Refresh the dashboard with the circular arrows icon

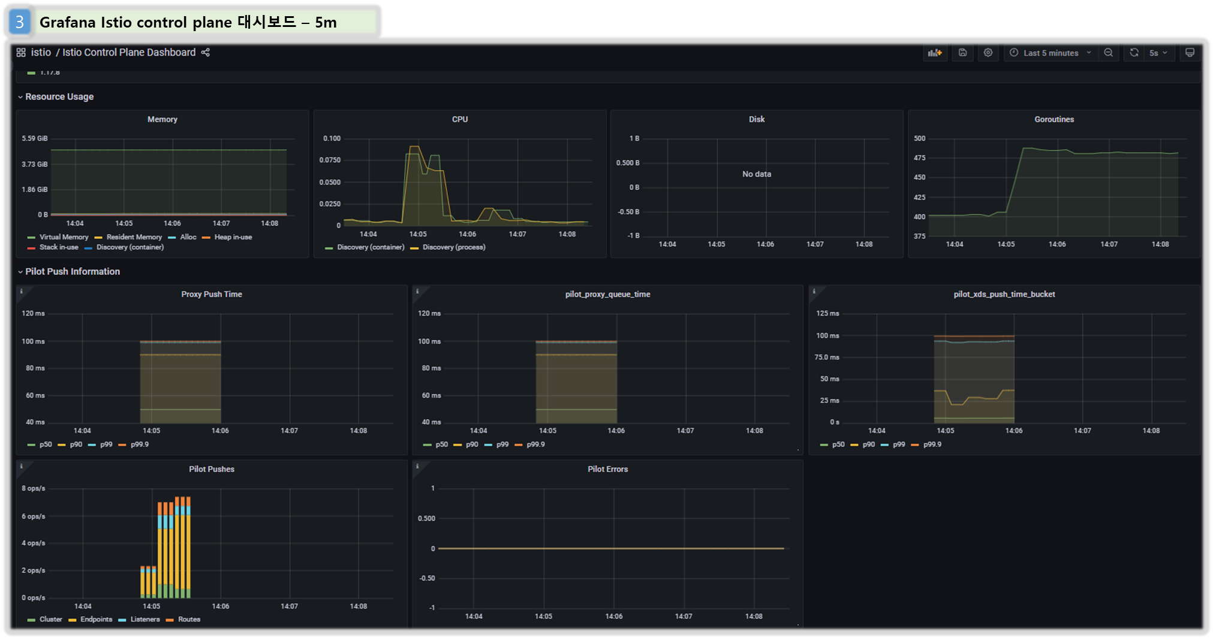(1134, 53)
